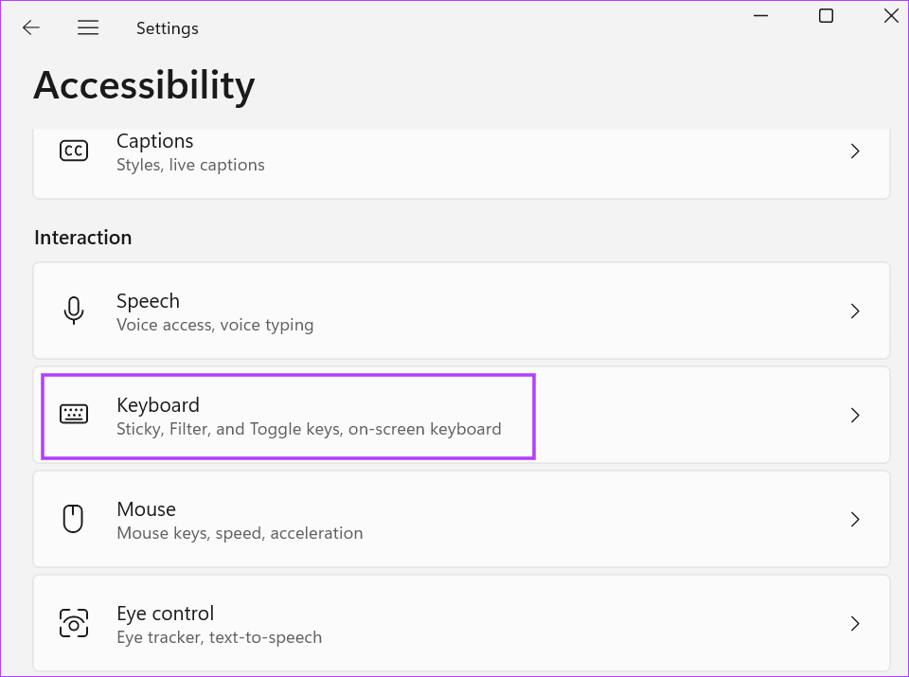
Task: Open Speech via its right chevron
Action: [x=854, y=312]
